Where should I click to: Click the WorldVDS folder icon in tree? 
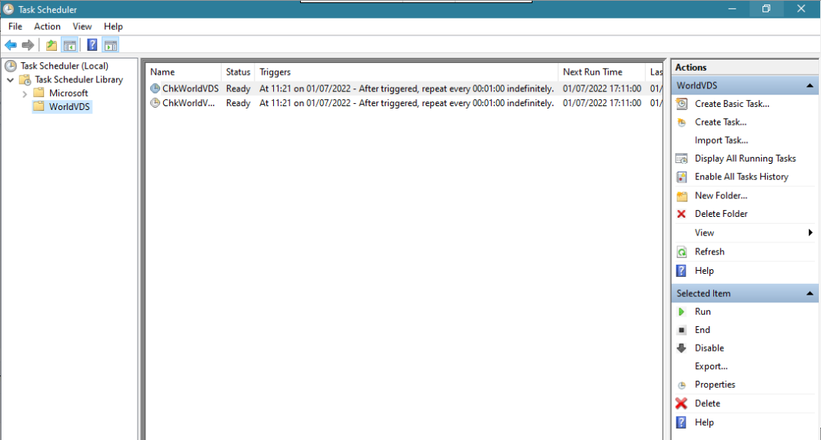tap(38, 106)
